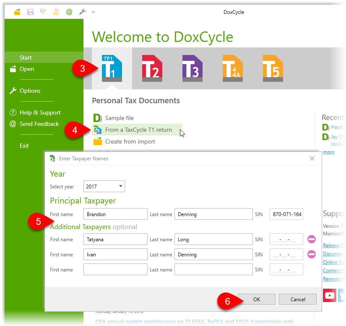The image size is (346, 326).
Task: Click the @ feedback icon in toolbar
Action: (69, 12)
